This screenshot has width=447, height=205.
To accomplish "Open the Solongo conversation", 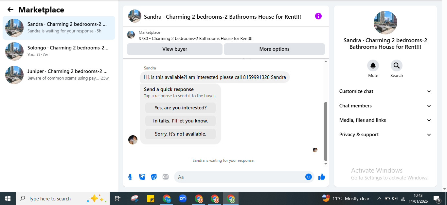I will tap(59, 51).
